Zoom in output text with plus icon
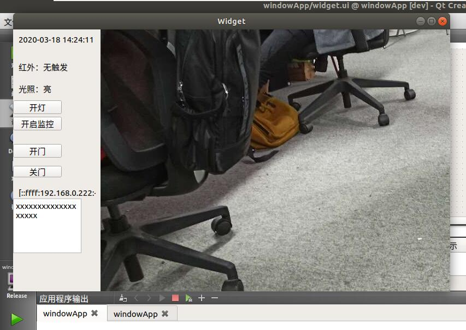466x330 pixels. click(202, 298)
